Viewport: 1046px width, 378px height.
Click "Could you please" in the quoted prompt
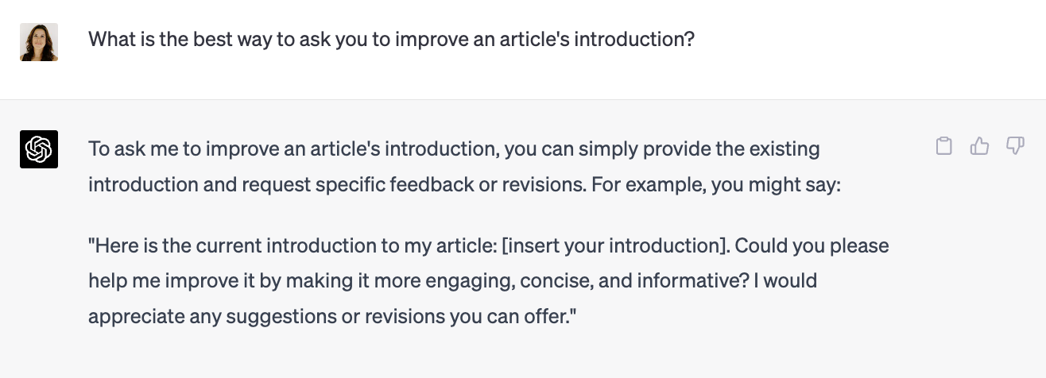point(812,245)
